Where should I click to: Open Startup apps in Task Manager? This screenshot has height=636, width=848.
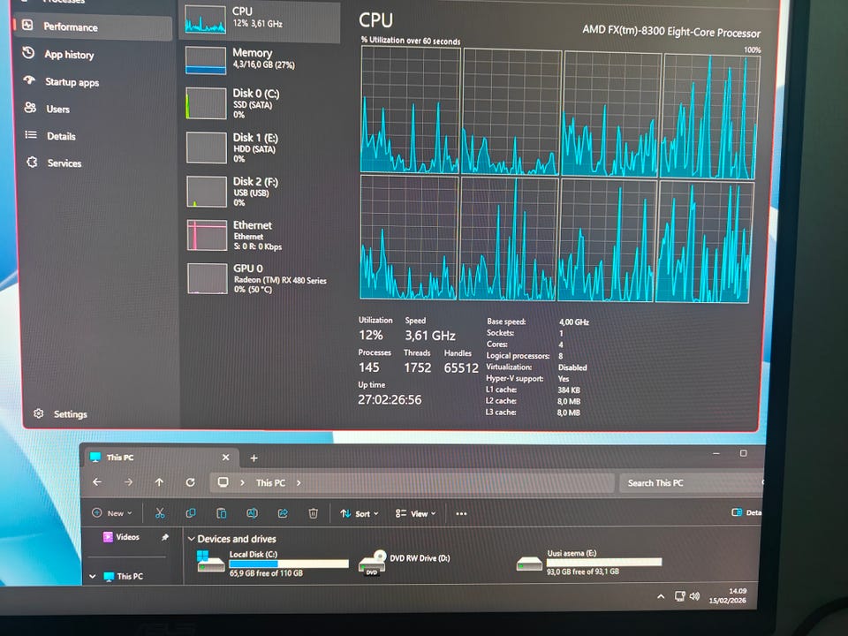tap(72, 82)
